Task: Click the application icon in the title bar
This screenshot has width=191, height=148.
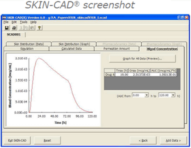Action: [4, 18]
